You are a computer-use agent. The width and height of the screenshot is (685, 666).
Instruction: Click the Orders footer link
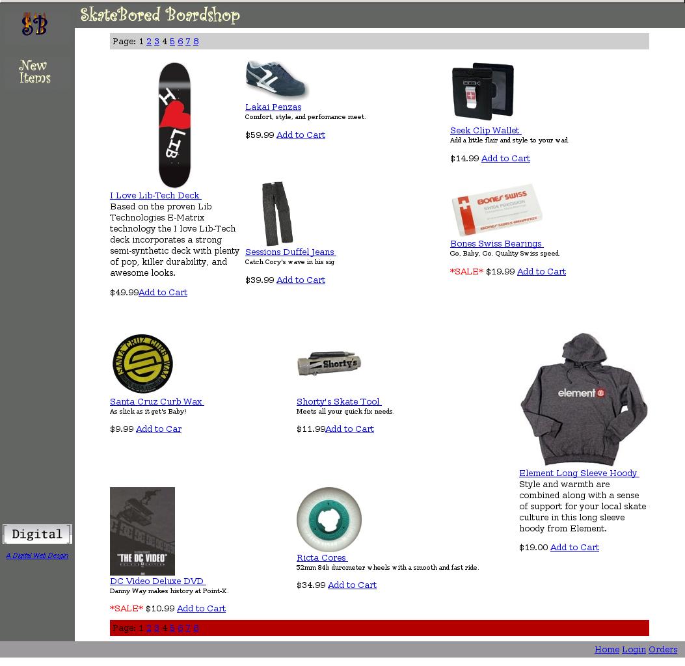click(x=663, y=649)
